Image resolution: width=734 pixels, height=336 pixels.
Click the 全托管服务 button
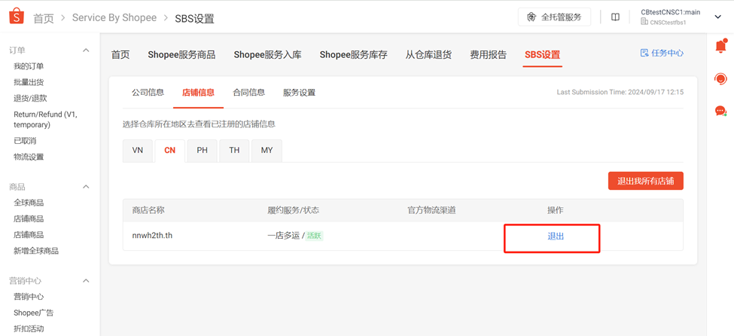(554, 17)
